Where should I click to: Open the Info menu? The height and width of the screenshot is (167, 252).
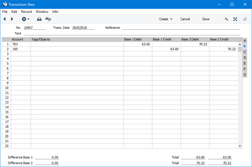pyautogui.click(x=55, y=12)
